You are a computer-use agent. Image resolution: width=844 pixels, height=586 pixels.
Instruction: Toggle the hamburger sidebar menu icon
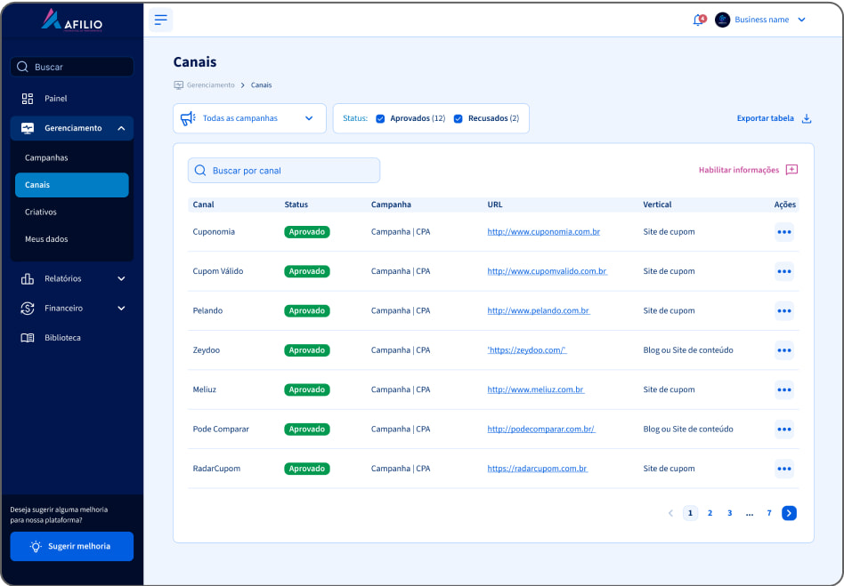(x=160, y=20)
